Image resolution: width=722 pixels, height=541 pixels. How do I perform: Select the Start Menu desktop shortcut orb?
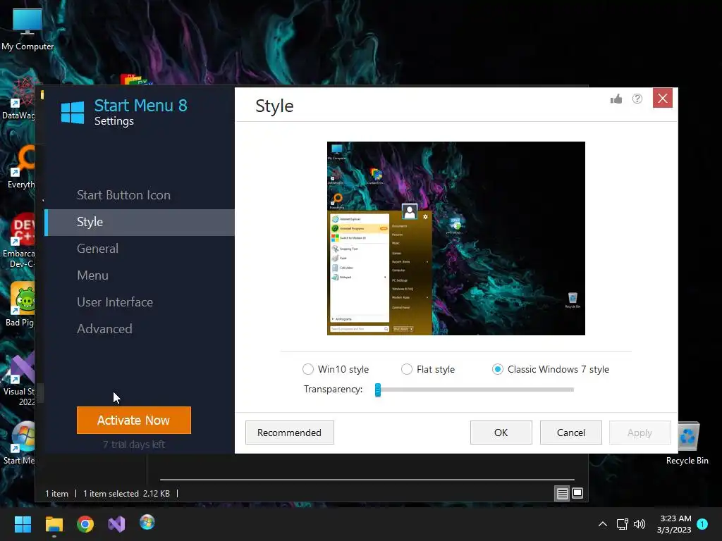pyautogui.click(x=20, y=442)
